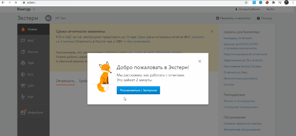Open Письмо в техподдержку link

(x=239, y=101)
